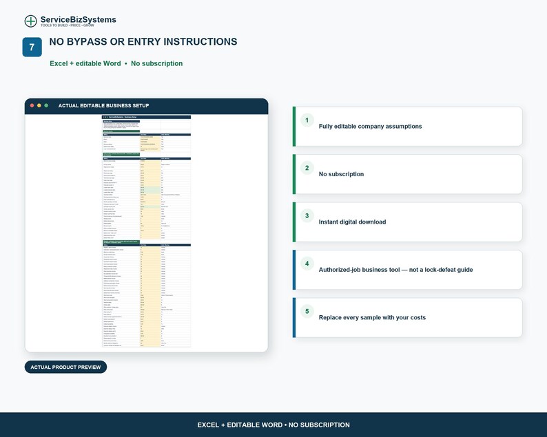Select 'Instant digital download' card

tap(407, 222)
